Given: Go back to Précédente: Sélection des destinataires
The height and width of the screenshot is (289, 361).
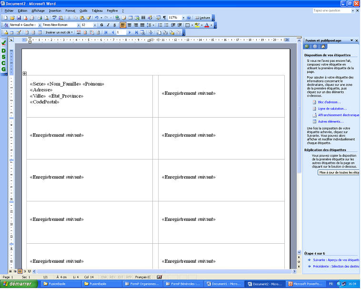Looking at the screenshot, I should (x=336, y=267).
